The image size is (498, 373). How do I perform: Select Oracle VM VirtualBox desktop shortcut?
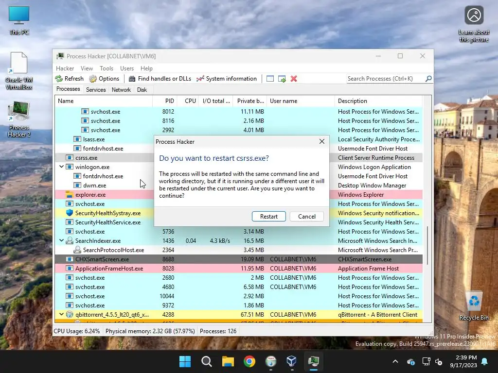pos(19,71)
